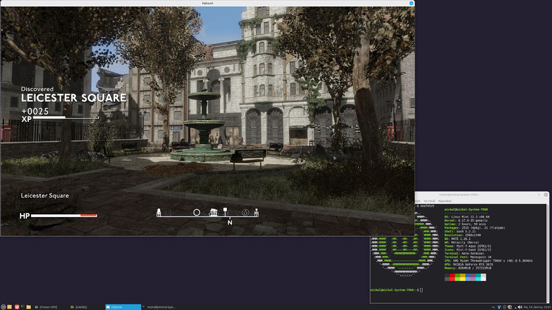Click the Kernel line in neofetch output

pos(466,220)
